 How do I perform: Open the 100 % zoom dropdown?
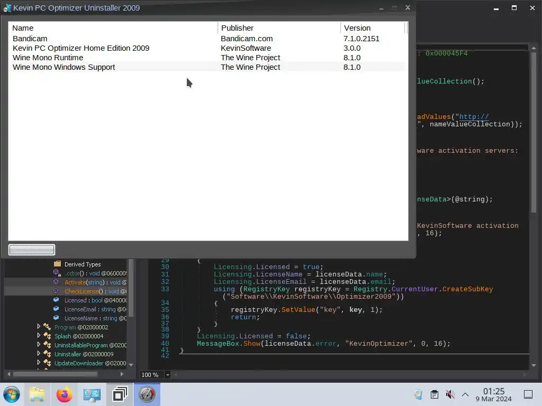tap(168, 375)
